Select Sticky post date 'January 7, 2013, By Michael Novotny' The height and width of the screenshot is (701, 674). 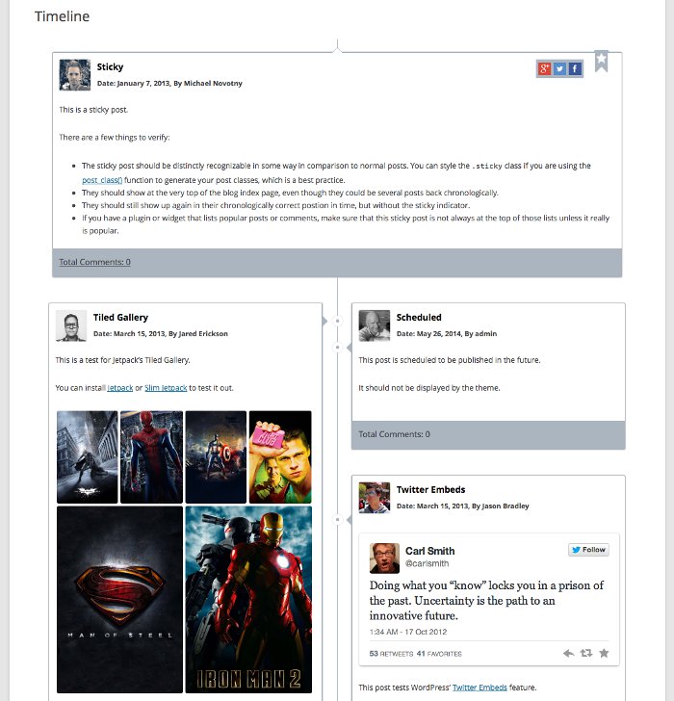[x=179, y=83]
